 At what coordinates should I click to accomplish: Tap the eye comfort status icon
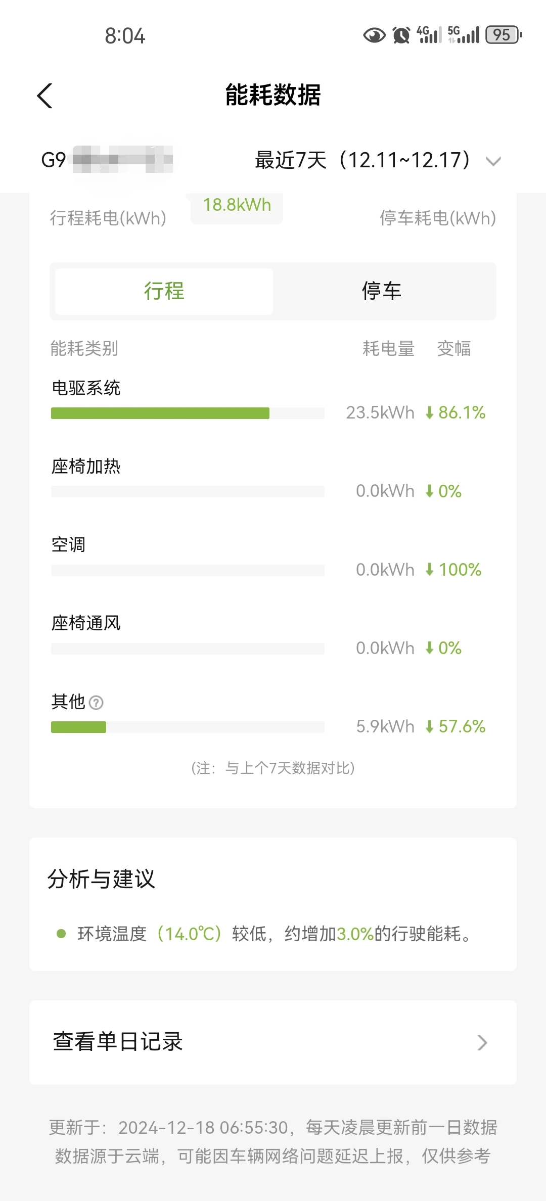pyautogui.click(x=374, y=35)
